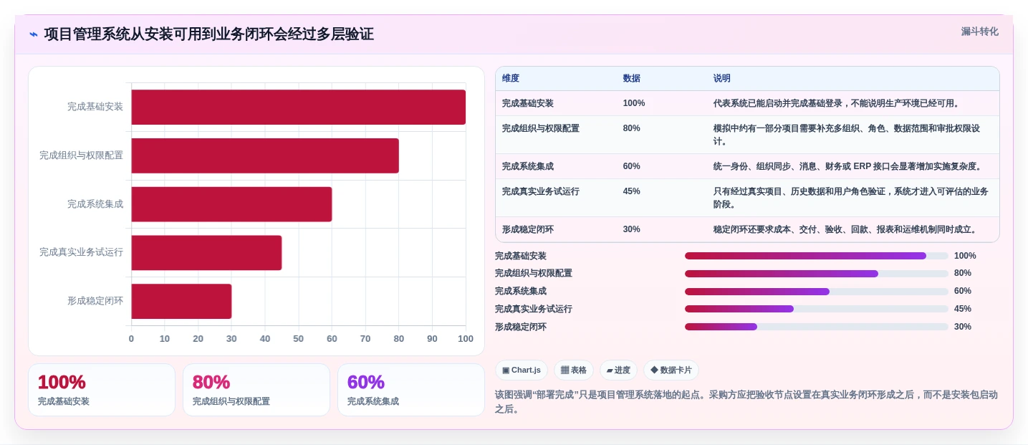Image resolution: width=1028 pixels, height=445 pixels.
Task: Click the 完成真实业务试运行 progress row label
Action: (x=534, y=309)
